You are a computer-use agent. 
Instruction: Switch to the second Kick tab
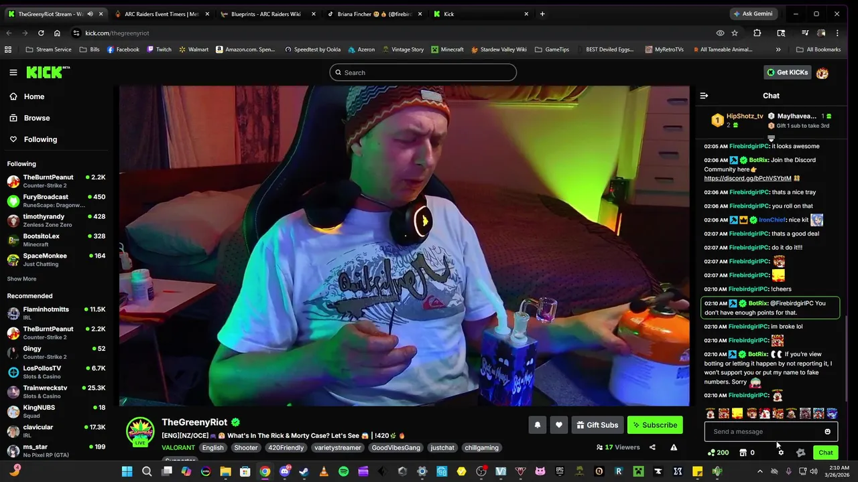tap(480, 14)
